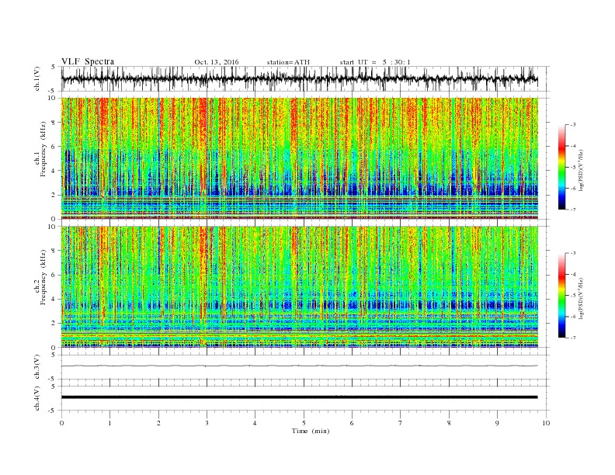Click the "5" minute tick label

pos(304,423)
